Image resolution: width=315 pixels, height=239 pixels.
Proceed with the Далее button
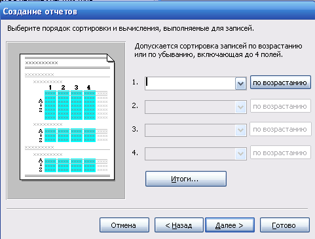(230, 225)
